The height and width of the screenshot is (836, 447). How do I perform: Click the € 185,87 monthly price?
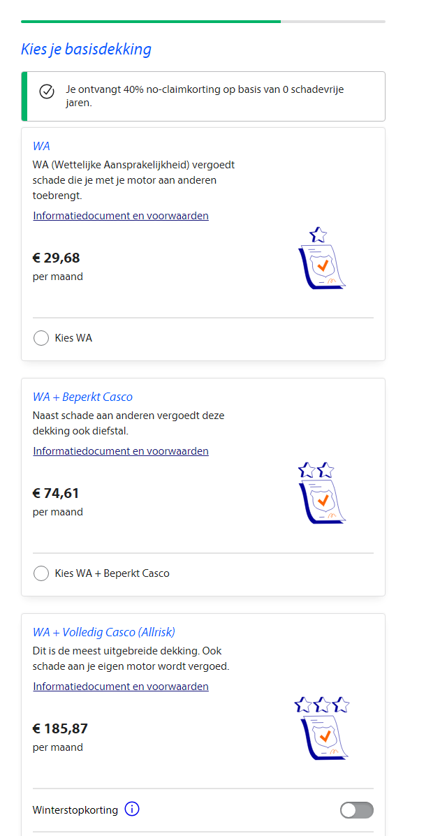coord(60,728)
